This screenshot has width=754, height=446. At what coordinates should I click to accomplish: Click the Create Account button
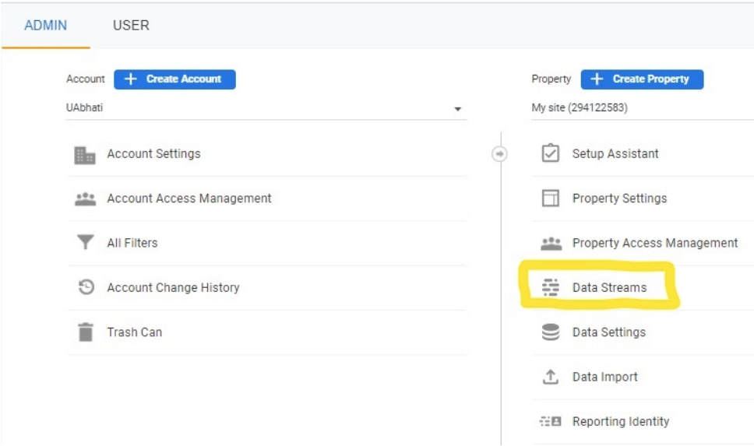[x=174, y=79]
